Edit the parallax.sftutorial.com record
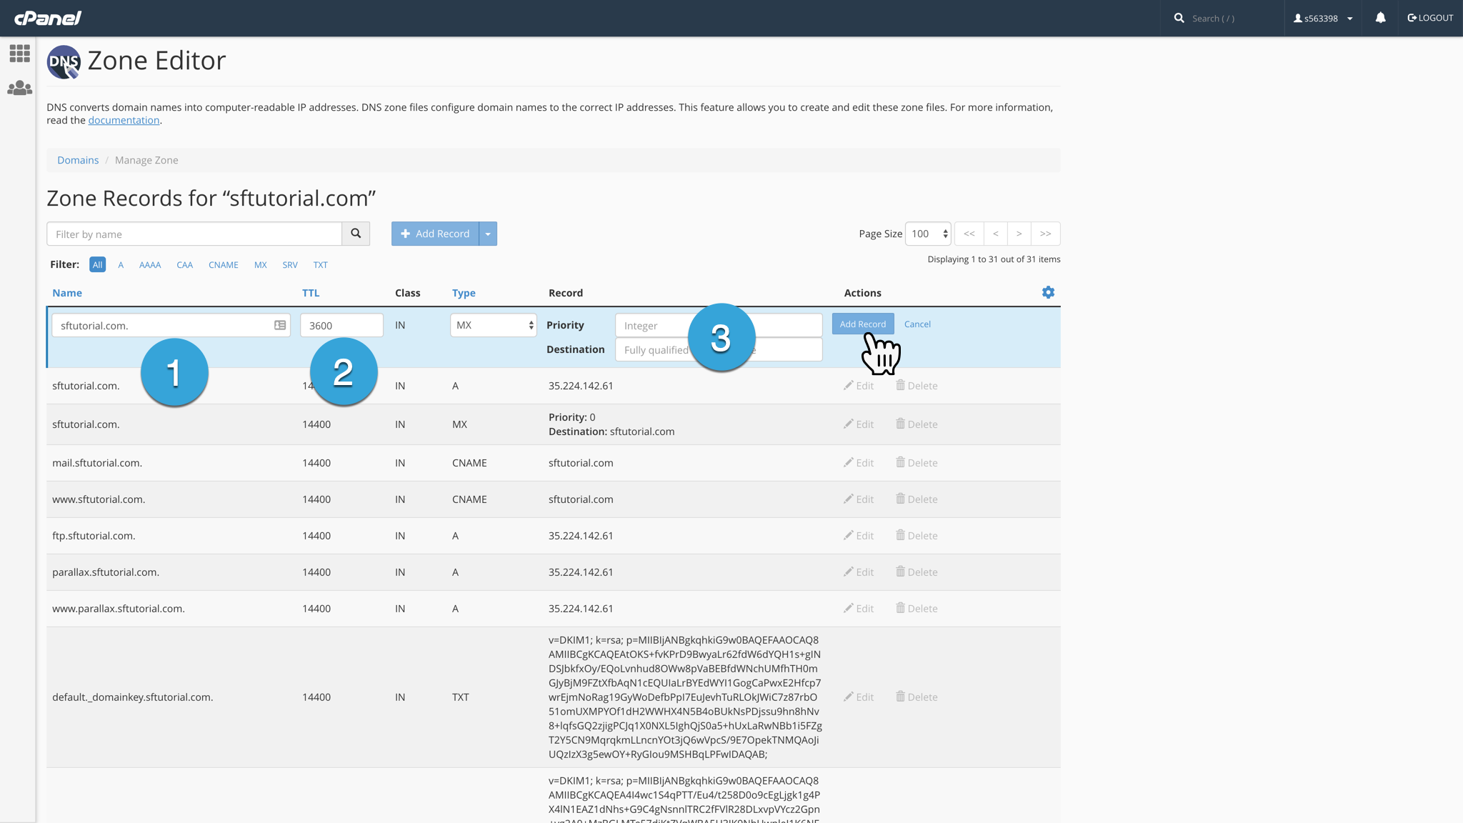Viewport: 1463px width, 823px height. [x=859, y=572]
